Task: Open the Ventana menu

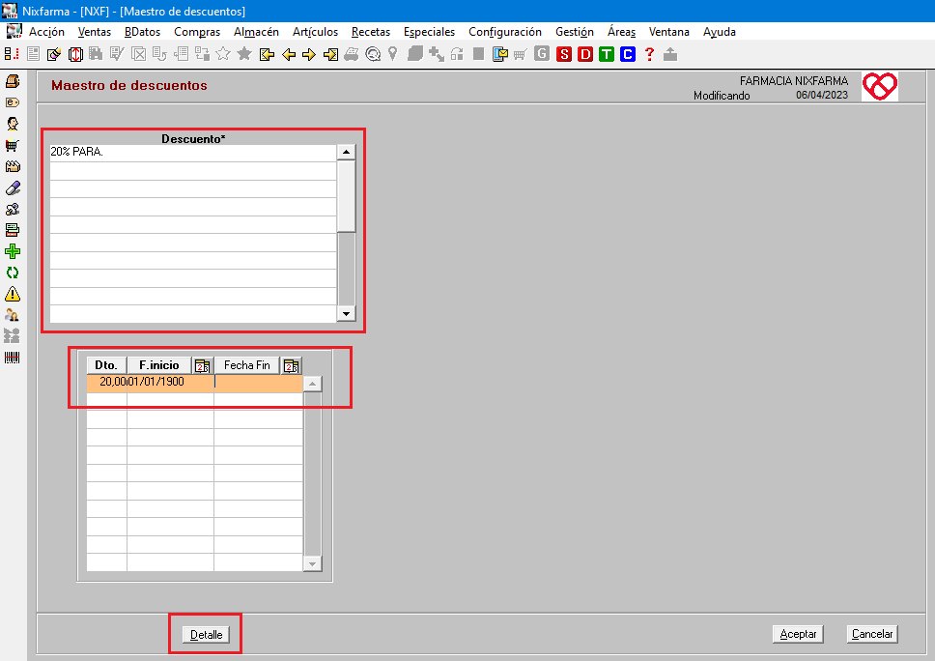Action: [x=669, y=32]
